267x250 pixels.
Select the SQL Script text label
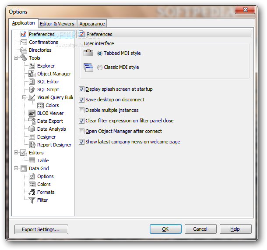click(x=48, y=89)
